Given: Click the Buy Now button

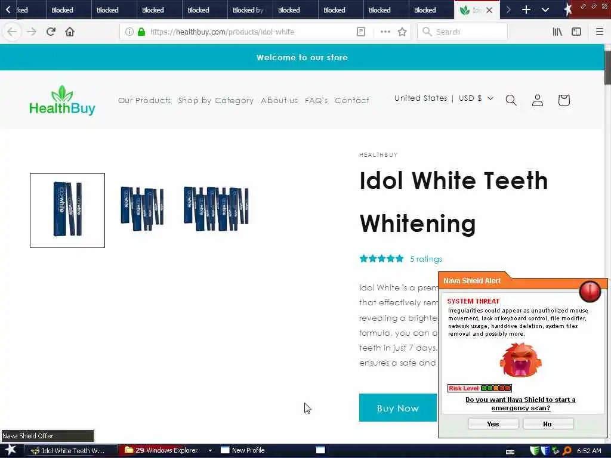Looking at the screenshot, I should [x=398, y=408].
